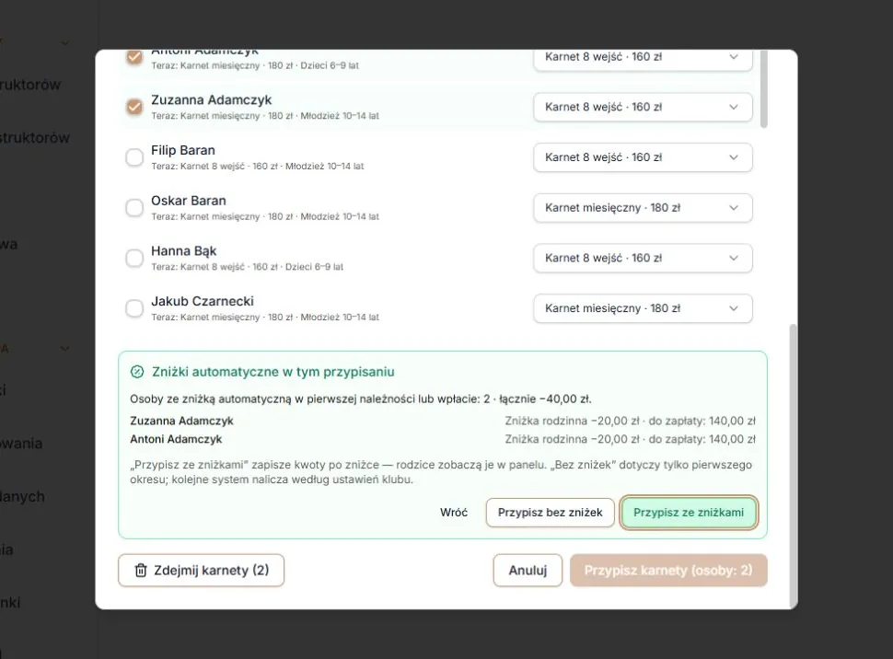Click Zuzanna Adamczyk in the discount summary
The height and width of the screenshot is (659, 893).
(181, 421)
